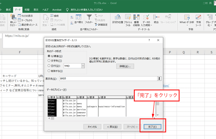
Task: Sort descending Z to A icon
Action: [72, 23]
